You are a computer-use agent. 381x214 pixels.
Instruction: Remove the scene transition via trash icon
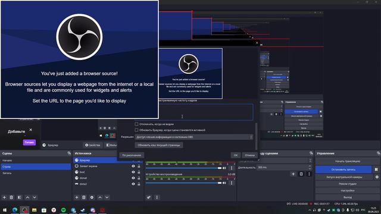pos(301,174)
